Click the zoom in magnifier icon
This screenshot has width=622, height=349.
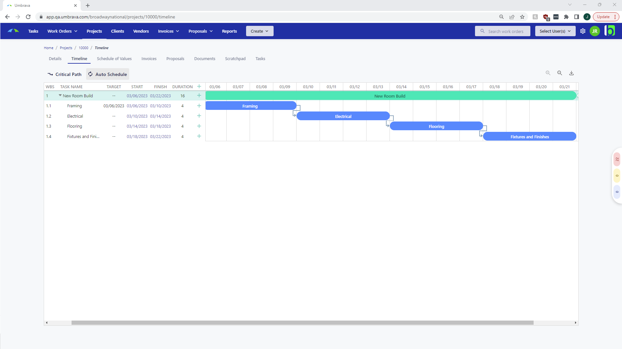click(548, 73)
